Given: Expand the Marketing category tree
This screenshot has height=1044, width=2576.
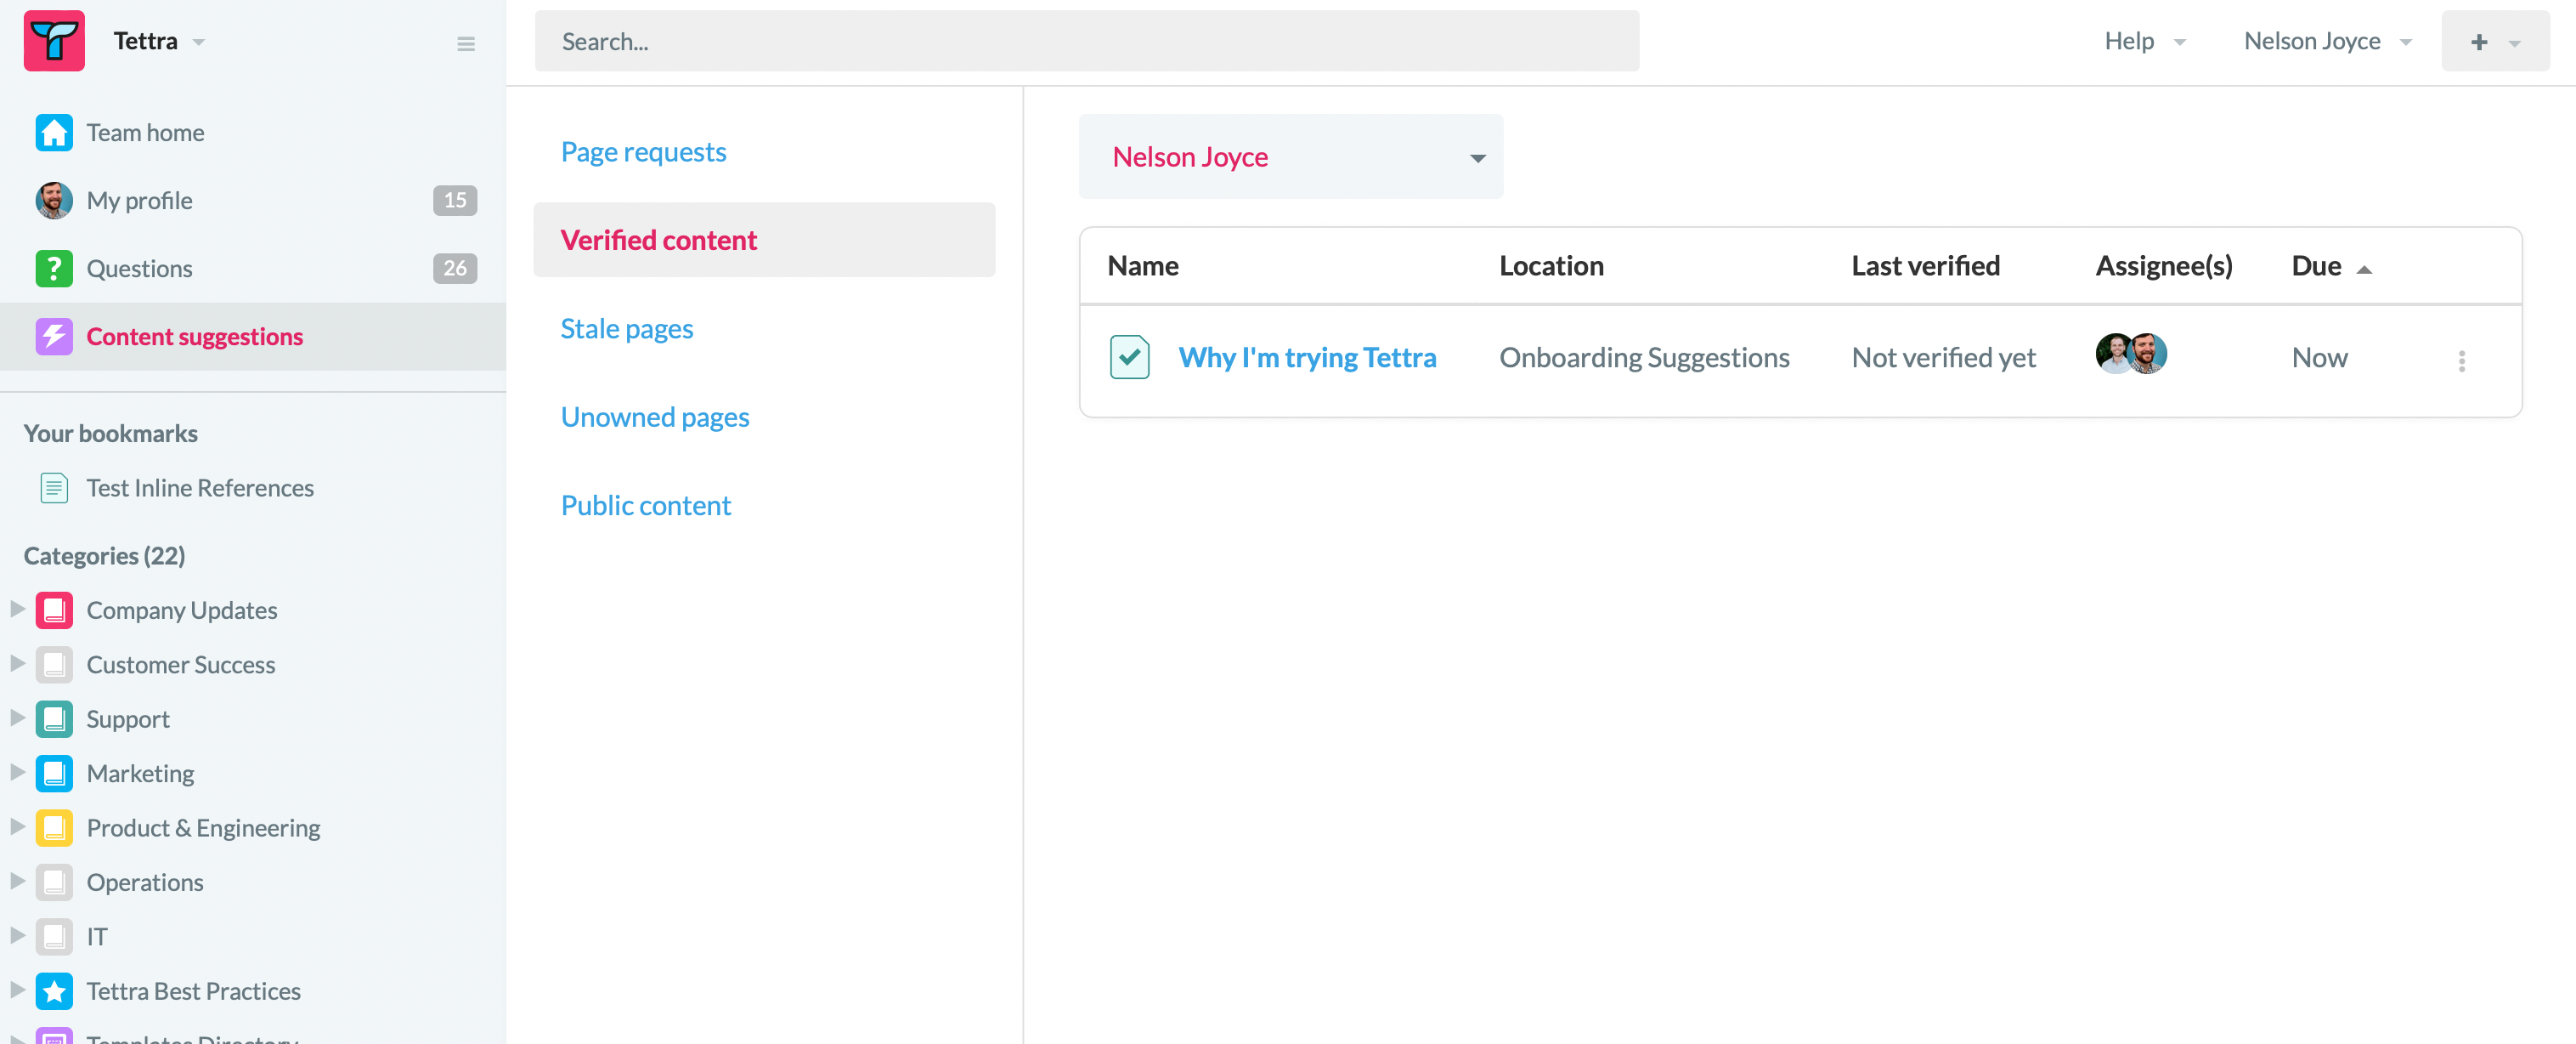Looking at the screenshot, I should tap(17, 772).
